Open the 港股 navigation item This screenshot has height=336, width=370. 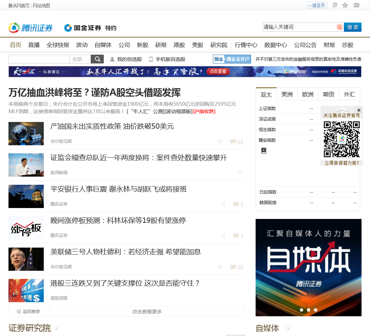[x=179, y=45]
